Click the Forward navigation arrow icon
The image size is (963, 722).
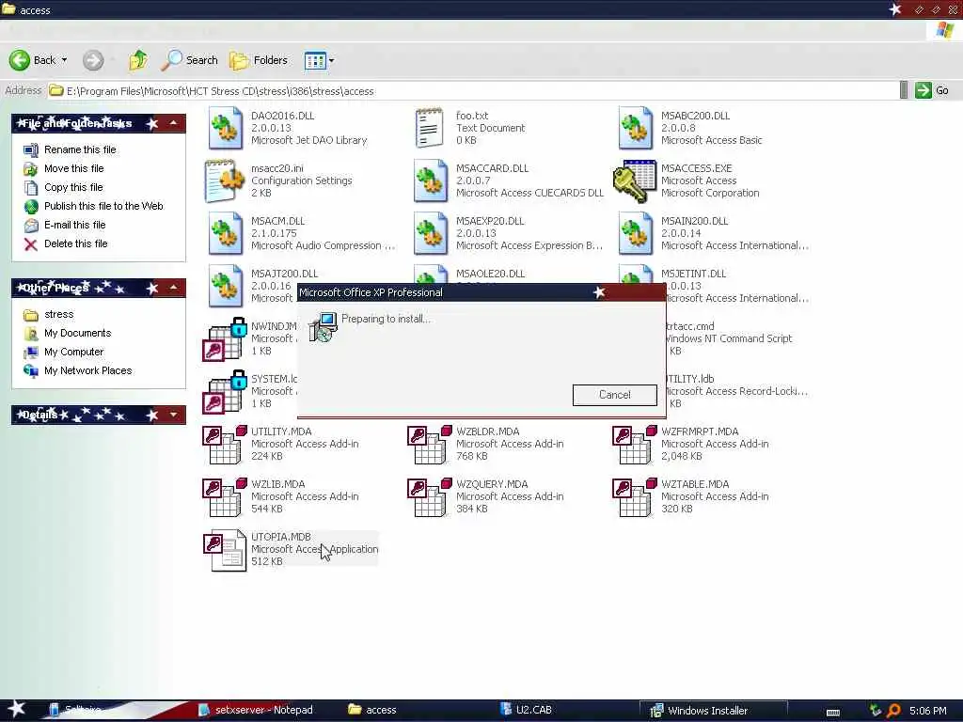point(93,60)
